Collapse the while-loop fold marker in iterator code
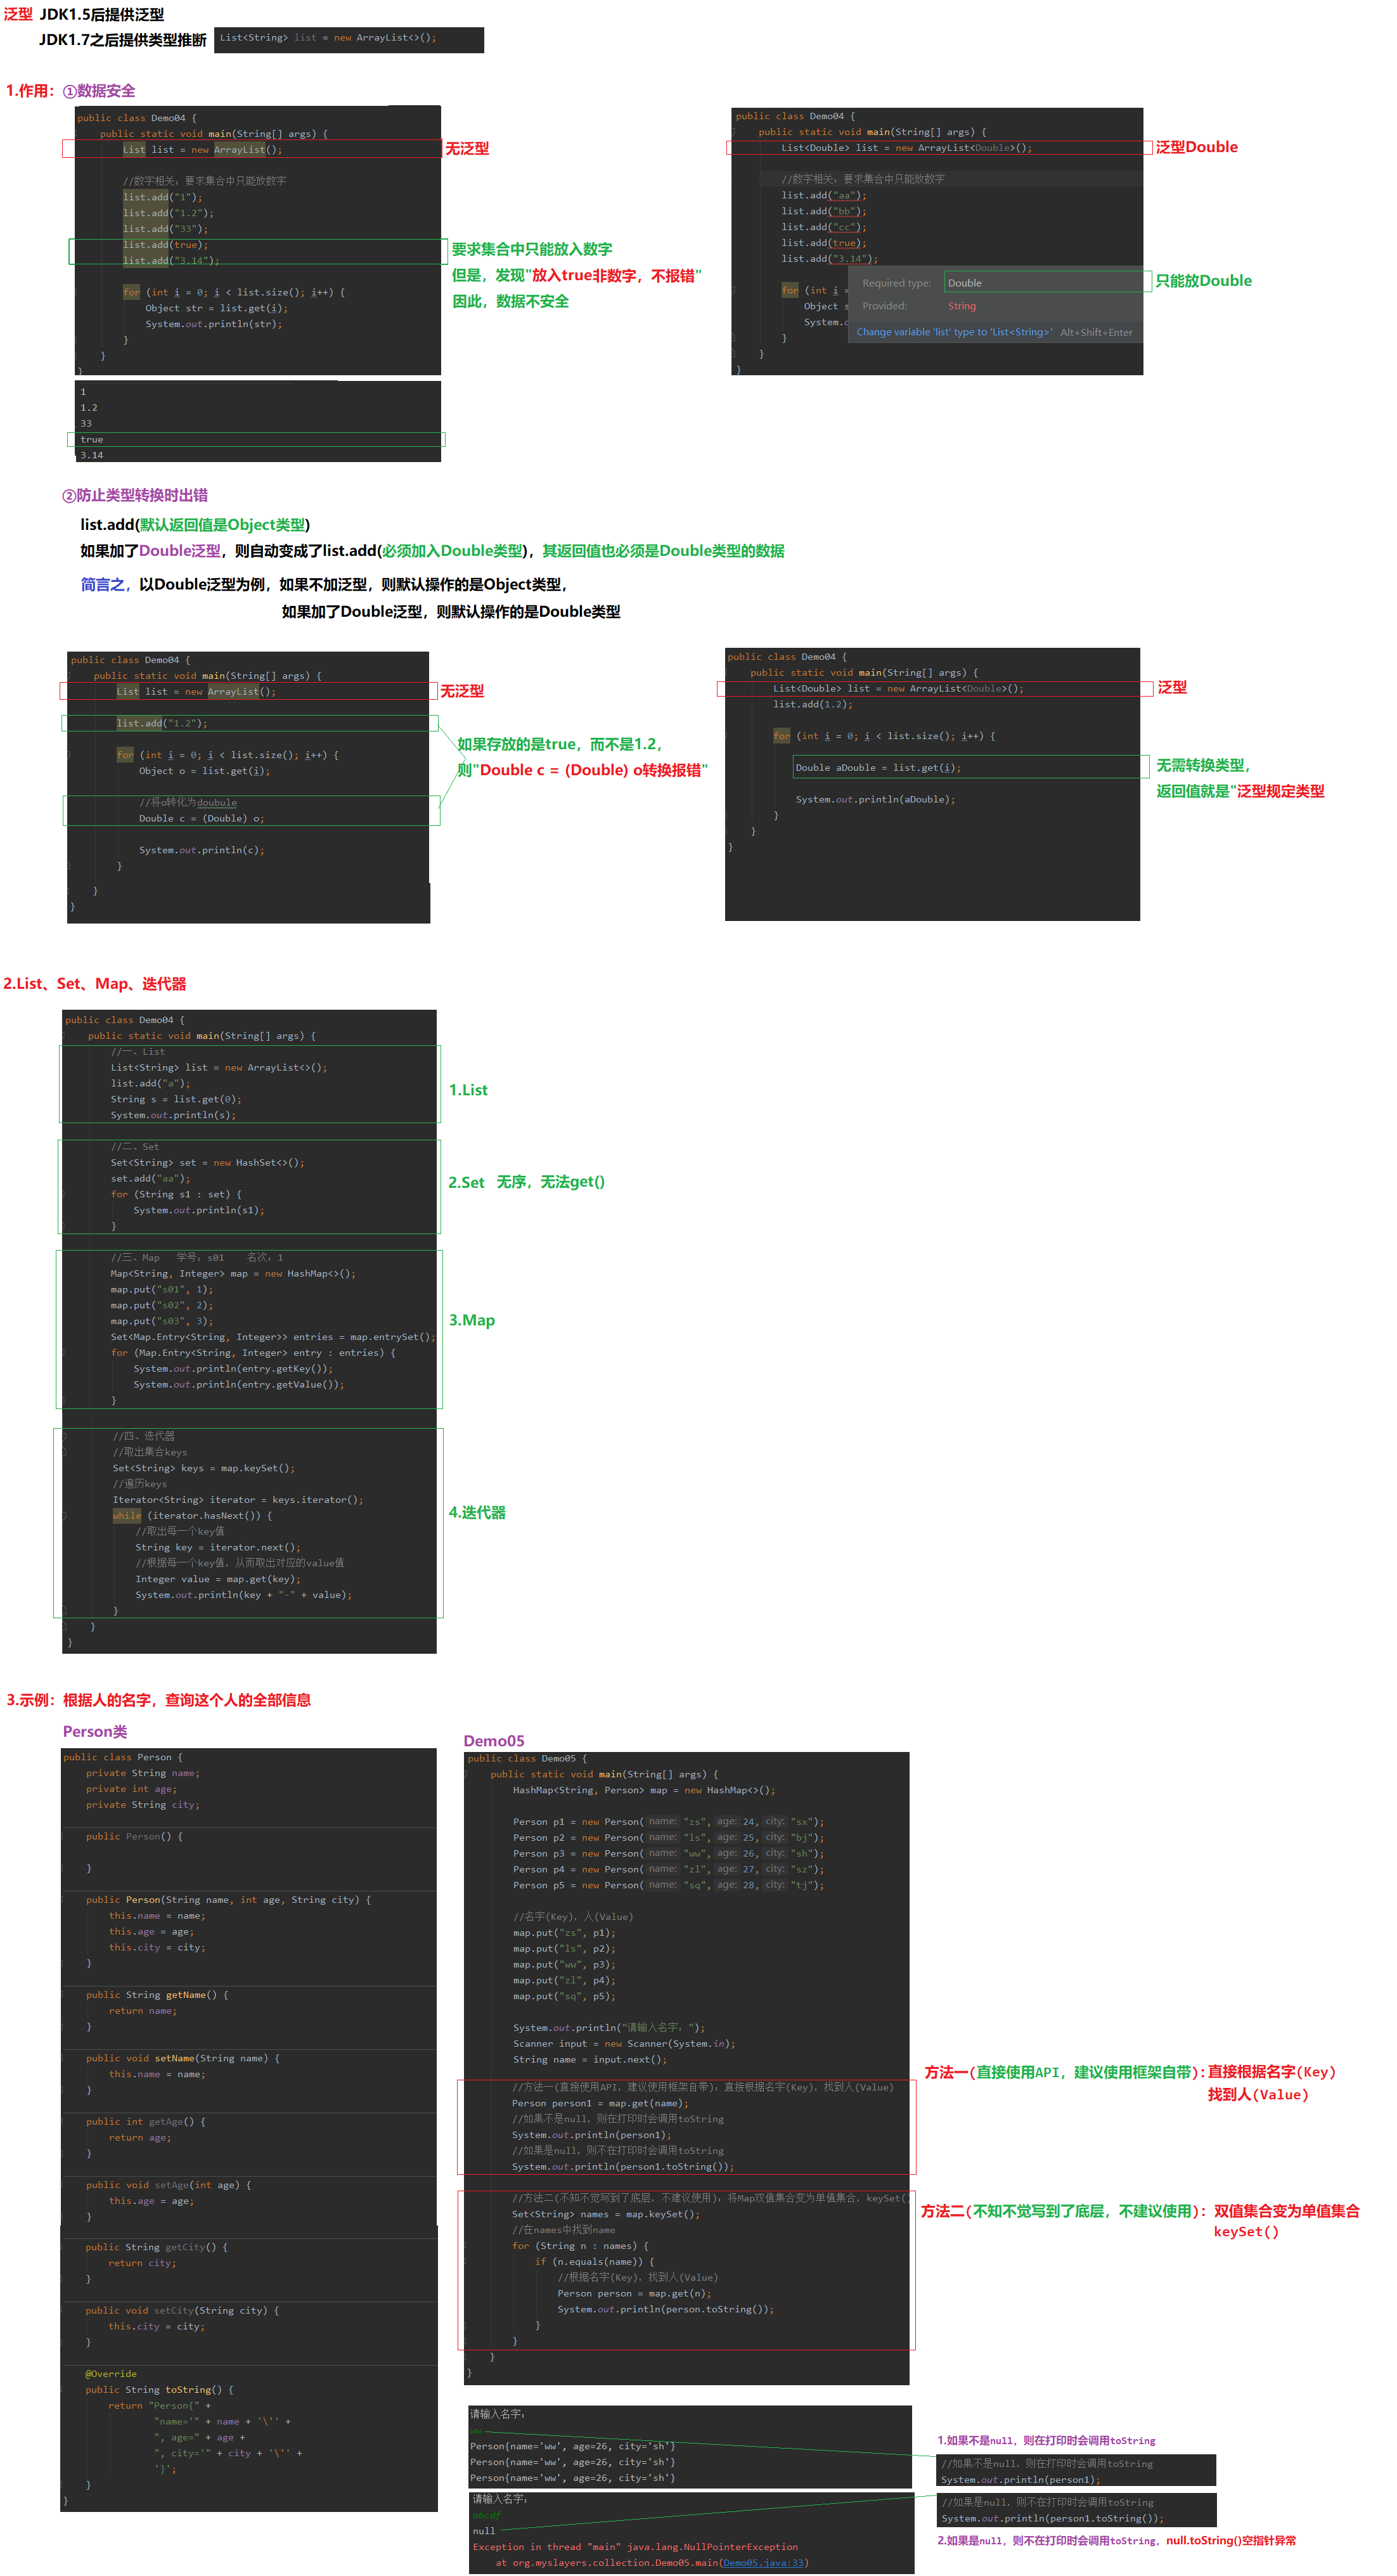The width and height of the screenshot is (1397, 2576). pos(65,1515)
